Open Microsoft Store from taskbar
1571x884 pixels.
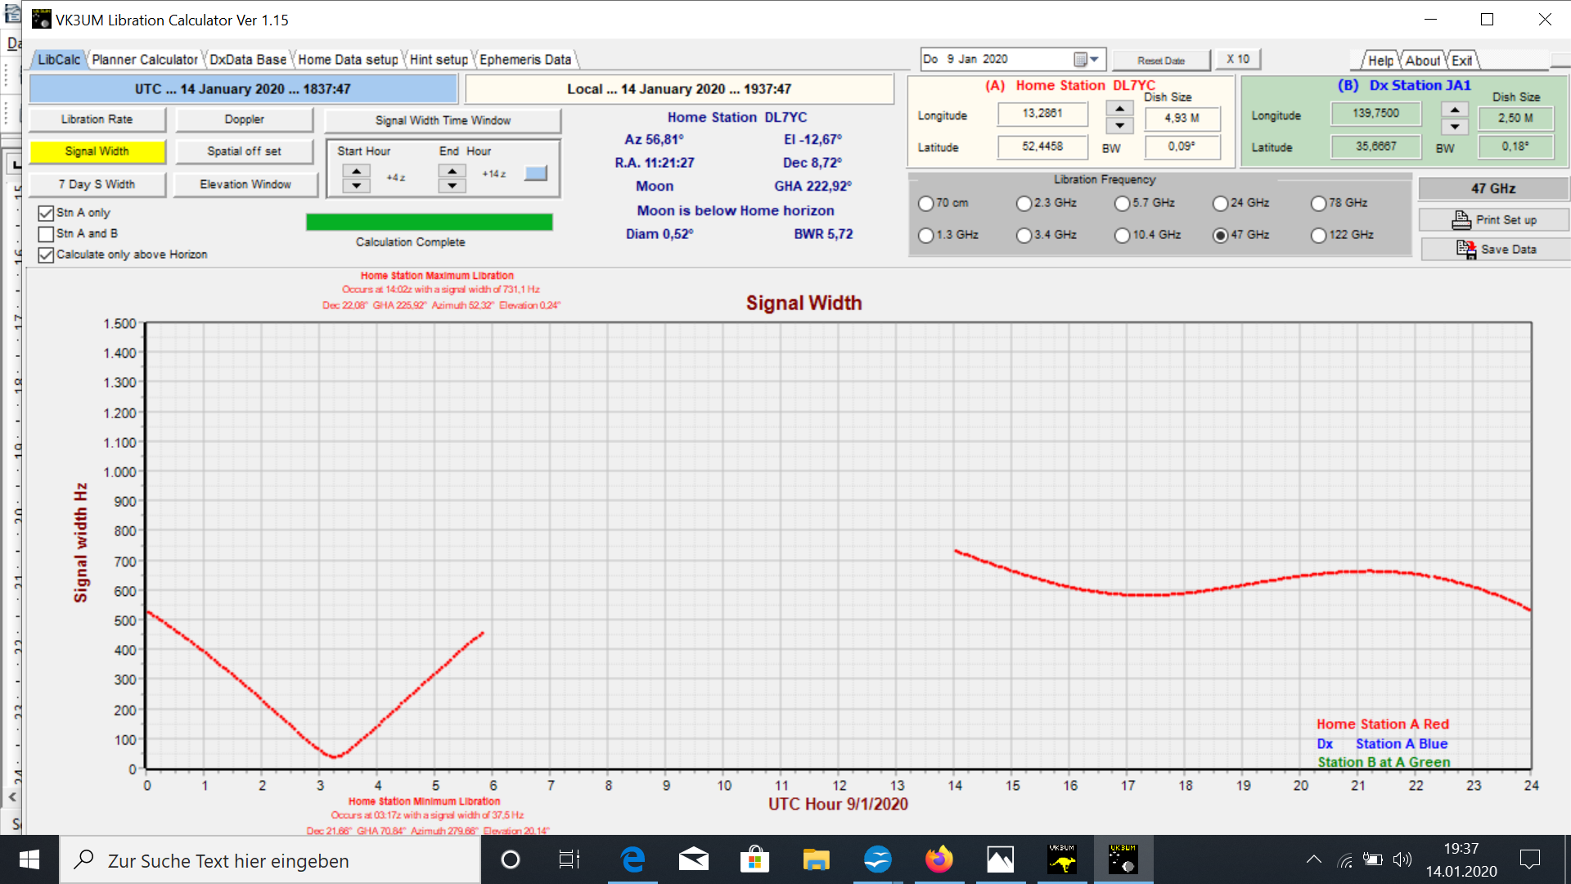click(x=754, y=859)
